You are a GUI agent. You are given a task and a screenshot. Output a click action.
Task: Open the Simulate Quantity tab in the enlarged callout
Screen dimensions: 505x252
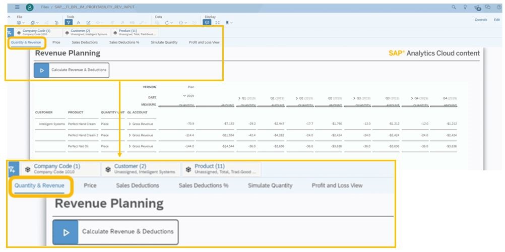point(270,185)
